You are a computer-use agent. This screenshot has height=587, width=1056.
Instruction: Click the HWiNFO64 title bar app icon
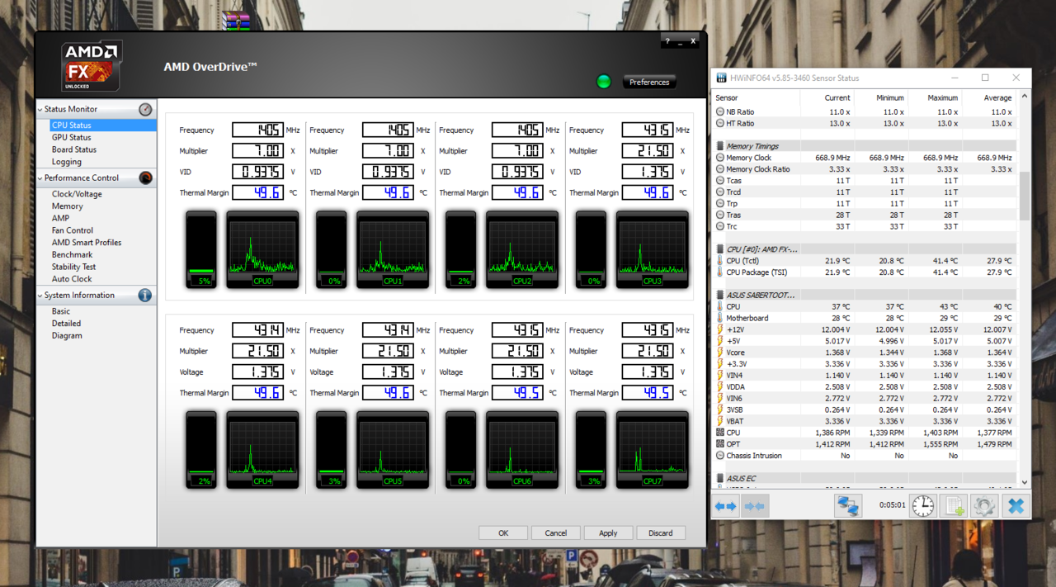722,78
